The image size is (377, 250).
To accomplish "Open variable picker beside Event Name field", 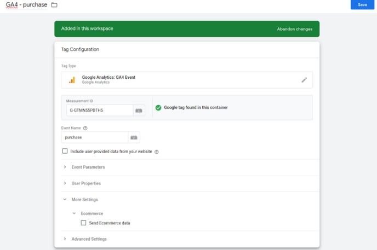I will (134, 137).
